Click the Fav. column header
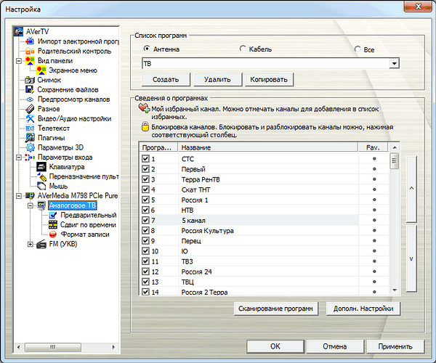 point(373,147)
